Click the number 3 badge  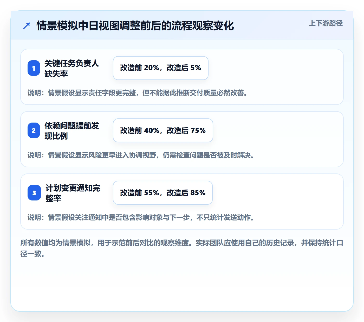coord(34,193)
